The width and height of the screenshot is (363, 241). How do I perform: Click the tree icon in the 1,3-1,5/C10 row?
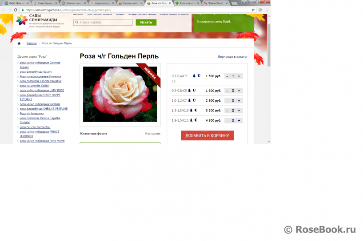pos(191,111)
